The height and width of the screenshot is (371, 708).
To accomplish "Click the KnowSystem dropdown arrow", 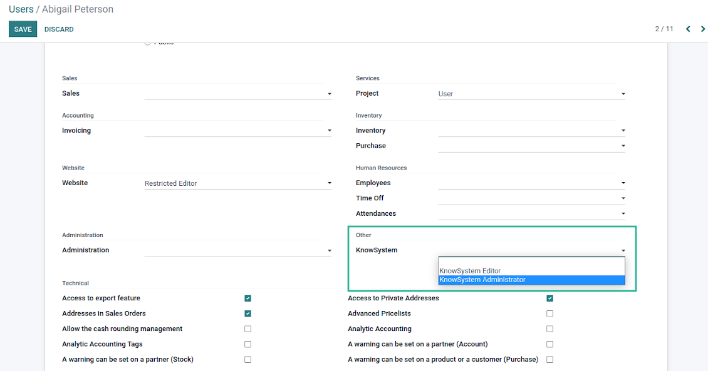I will (x=623, y=251).
